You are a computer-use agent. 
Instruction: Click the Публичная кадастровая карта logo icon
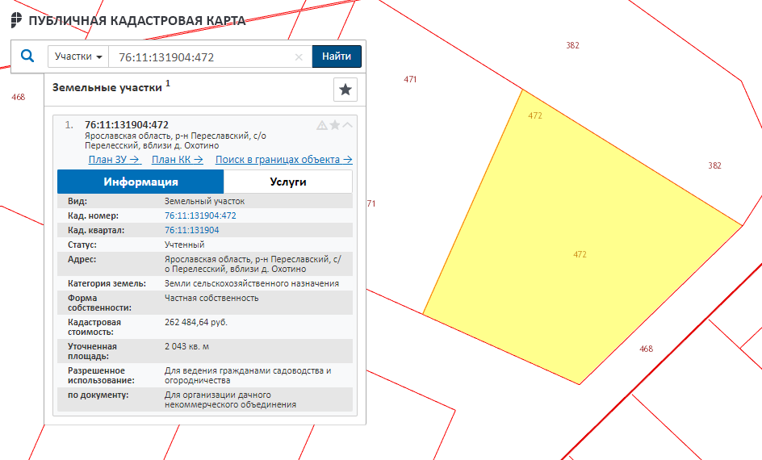[16, 20]
